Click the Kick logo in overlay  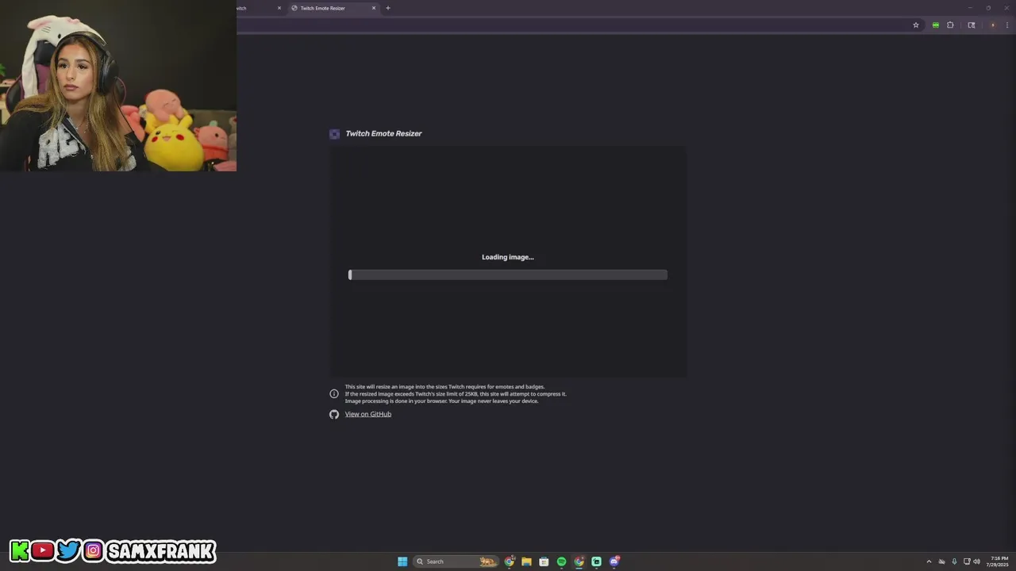[20, 550]
